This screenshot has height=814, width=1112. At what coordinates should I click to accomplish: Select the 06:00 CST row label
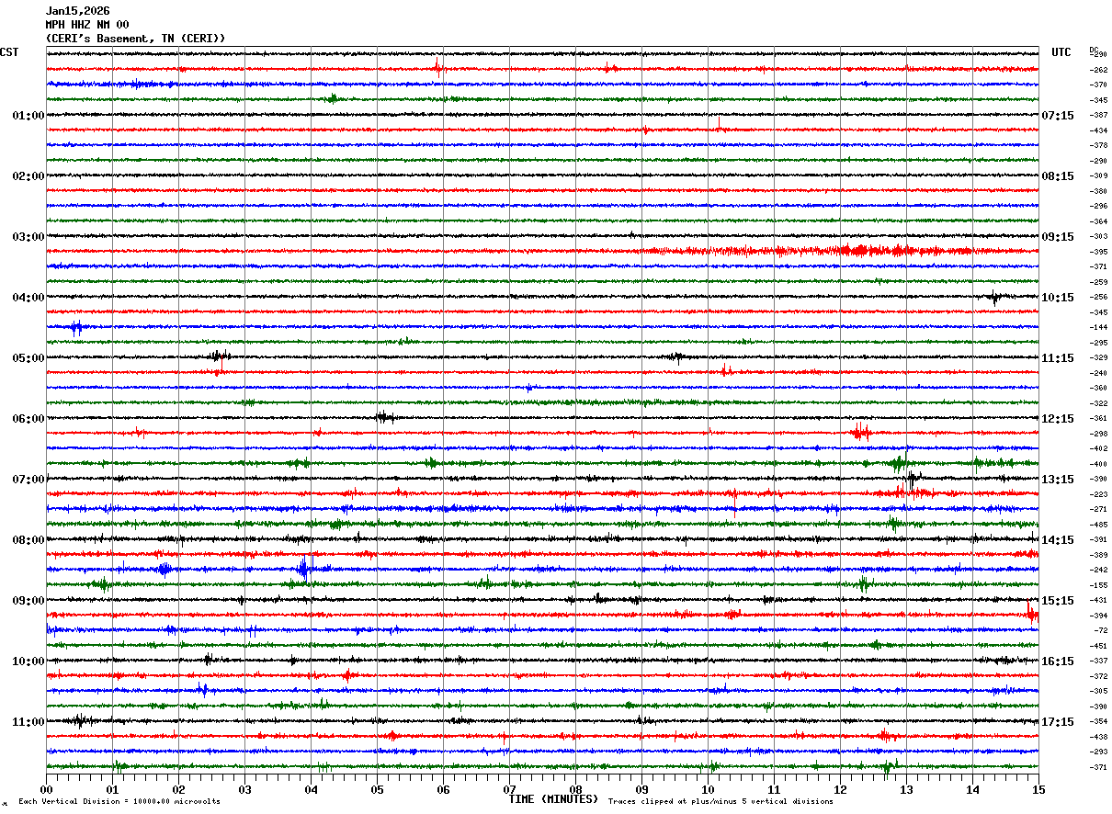tap(28, 419)
